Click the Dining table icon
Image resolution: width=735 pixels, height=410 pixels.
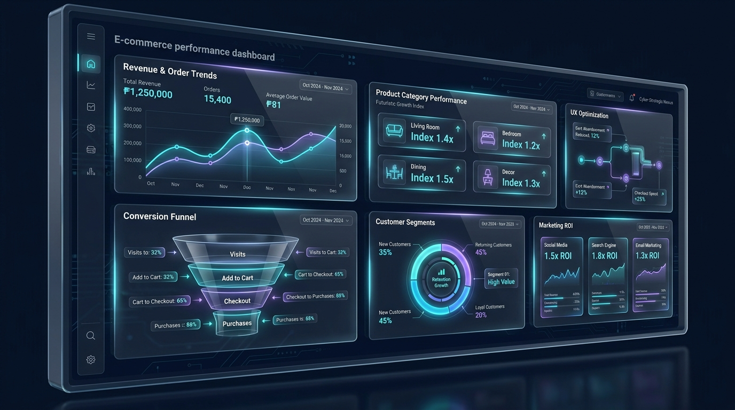[x=394, y=172]
